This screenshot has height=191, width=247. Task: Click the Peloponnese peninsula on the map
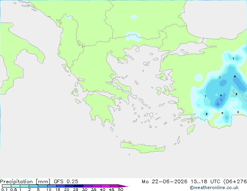[101, 107]
